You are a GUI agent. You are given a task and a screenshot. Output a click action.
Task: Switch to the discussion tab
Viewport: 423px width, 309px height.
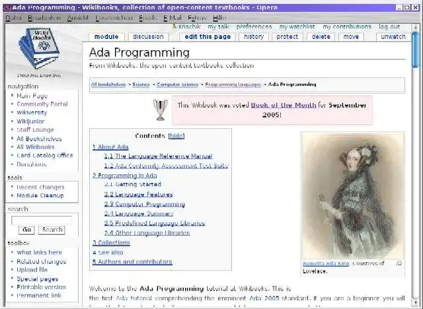(x=148, y=36)
